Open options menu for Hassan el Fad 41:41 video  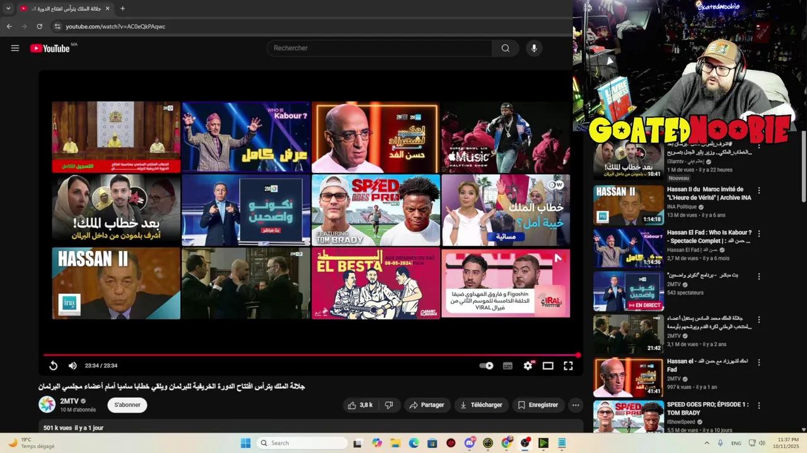(759, 362)
